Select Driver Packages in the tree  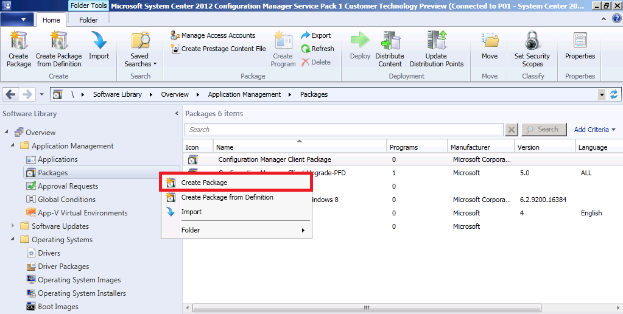tap(63, 267)
